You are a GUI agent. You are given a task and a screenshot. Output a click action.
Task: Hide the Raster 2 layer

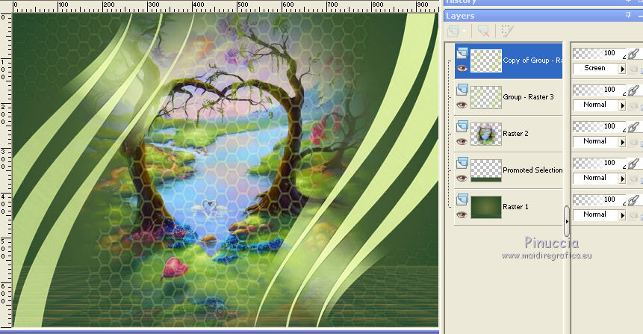(462, 141)
